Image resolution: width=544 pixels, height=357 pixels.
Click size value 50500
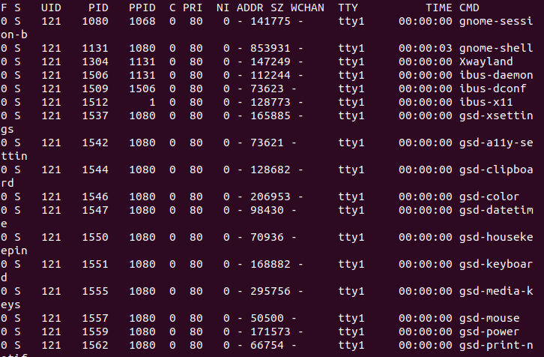(267, 318)
